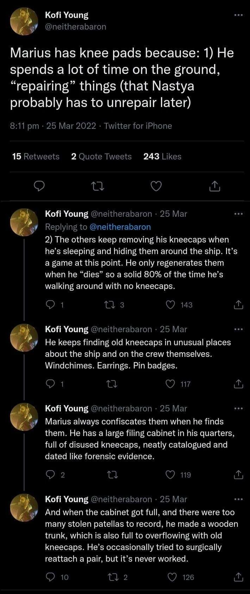The image size is (250, 594).
Task: Like the Windchimes tweet with 117 likes
Action: pyautogui.click(x=170, y=384)
